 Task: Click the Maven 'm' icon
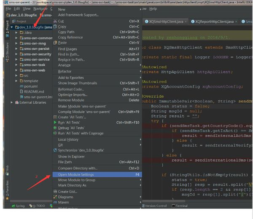pyautogui.click(x=55, y=202)
